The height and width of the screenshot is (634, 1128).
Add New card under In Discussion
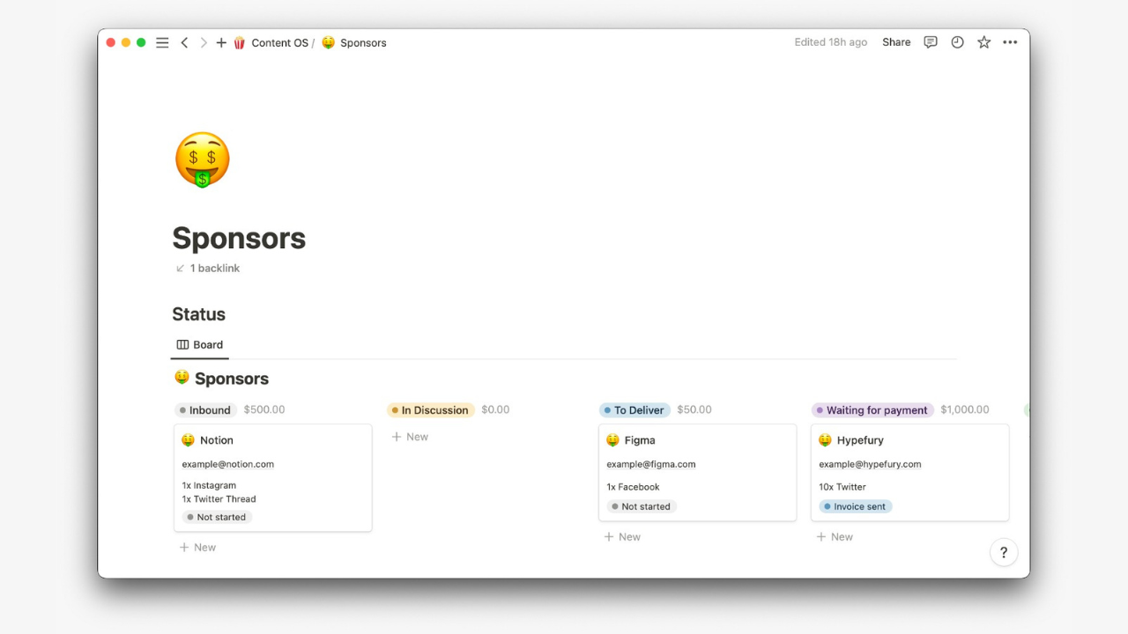coord(411,437)
